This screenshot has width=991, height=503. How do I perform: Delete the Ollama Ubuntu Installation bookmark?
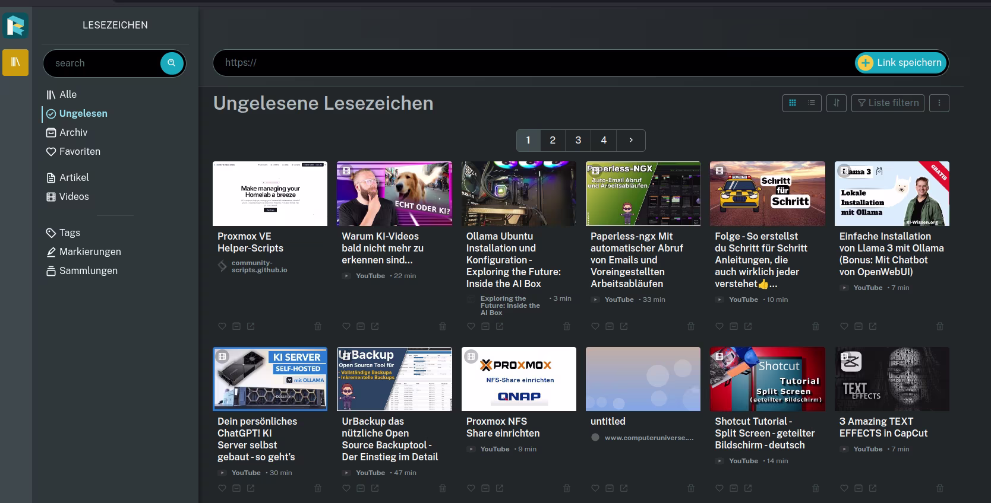click(x=567, y=326)
